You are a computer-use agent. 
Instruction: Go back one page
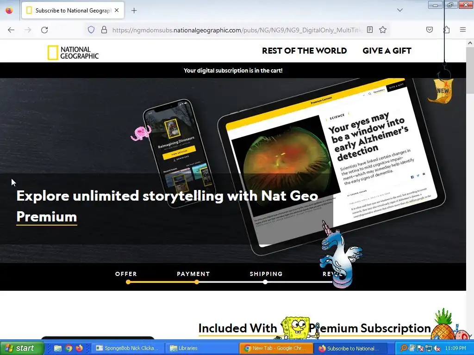click(11, 30)
